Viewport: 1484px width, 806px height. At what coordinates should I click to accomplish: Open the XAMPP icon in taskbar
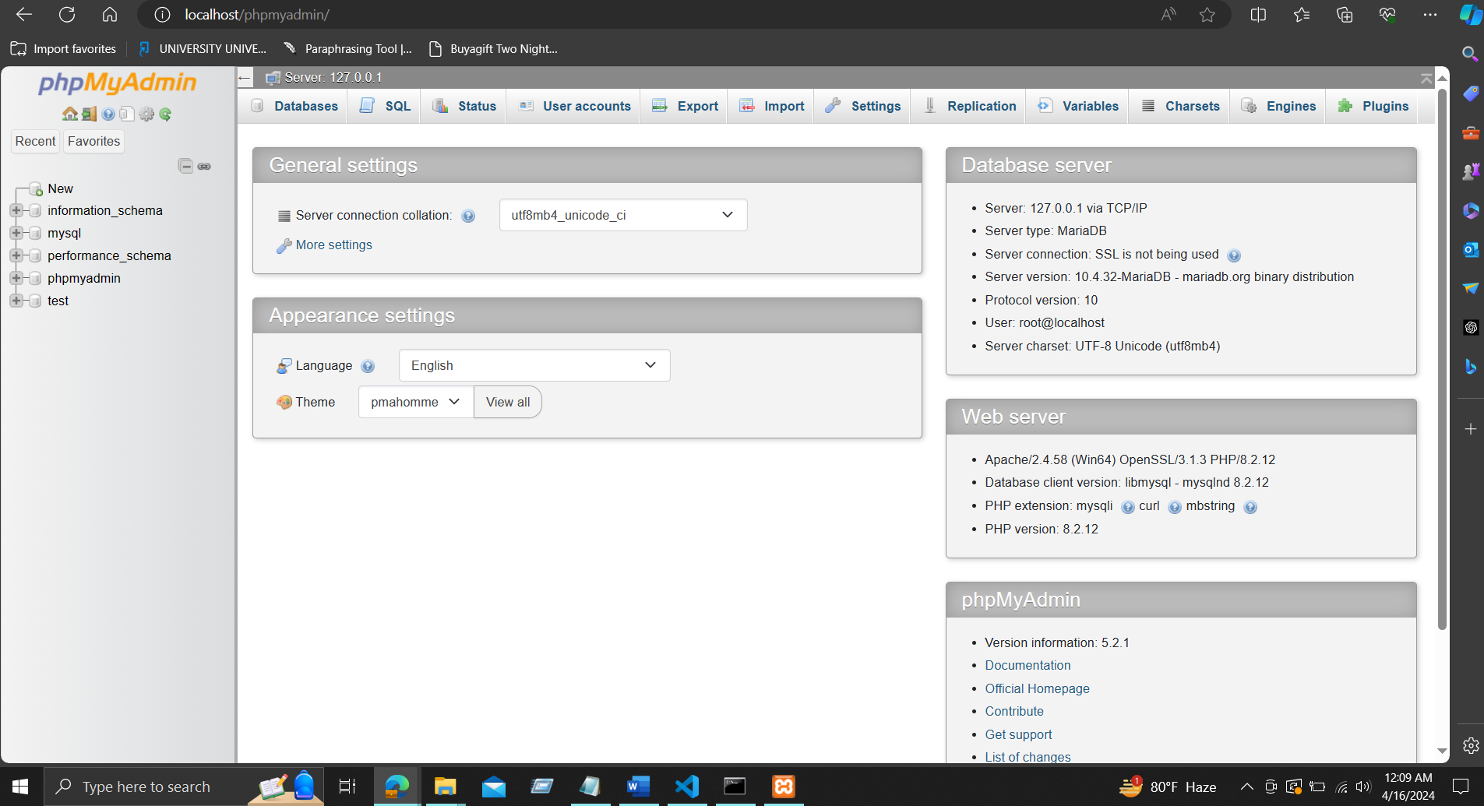[783, 787]
